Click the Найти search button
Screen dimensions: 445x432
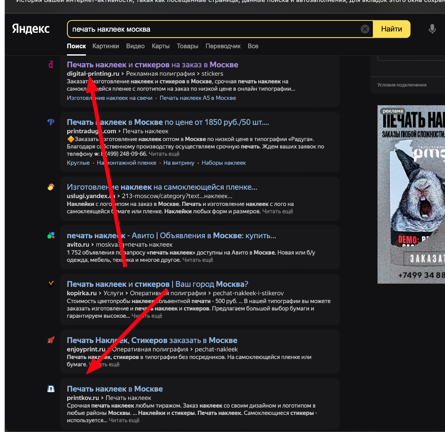point(391,29)
